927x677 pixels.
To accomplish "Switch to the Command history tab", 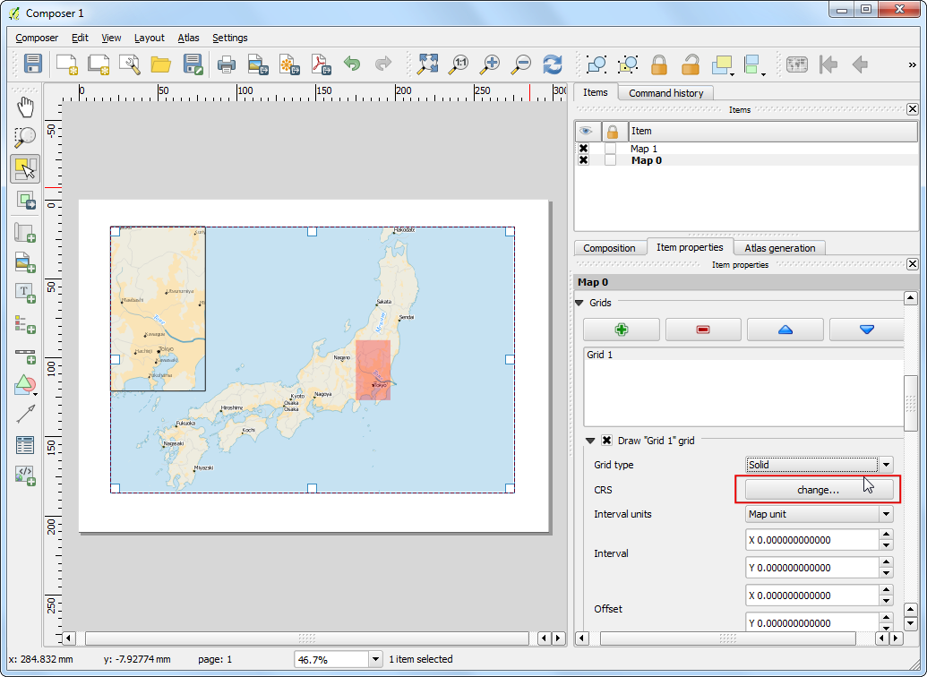I will pyautogui.click(x=665, y=93).
